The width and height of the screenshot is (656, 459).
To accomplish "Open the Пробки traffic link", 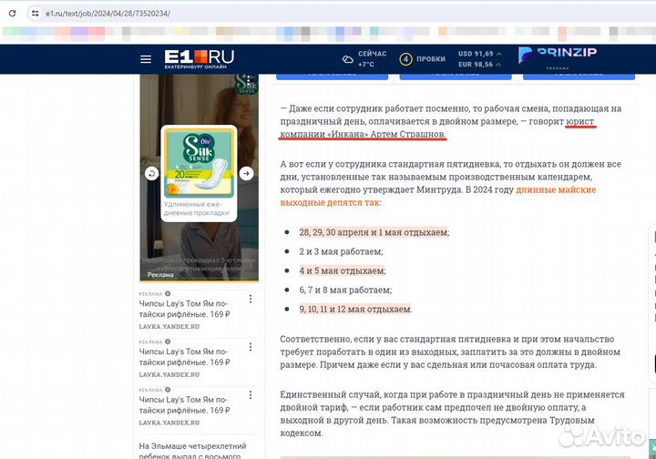I will 430,59.
